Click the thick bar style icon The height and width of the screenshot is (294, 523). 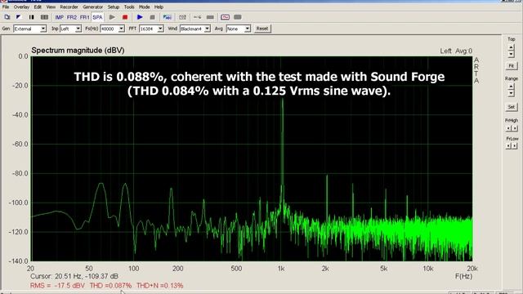coord(210,17)
